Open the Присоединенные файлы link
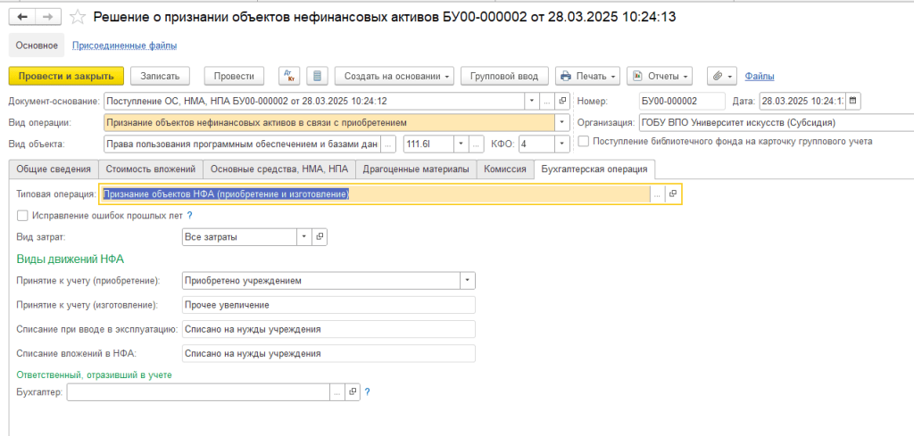Viewport: 914px width, 436px height. [124, 45]
